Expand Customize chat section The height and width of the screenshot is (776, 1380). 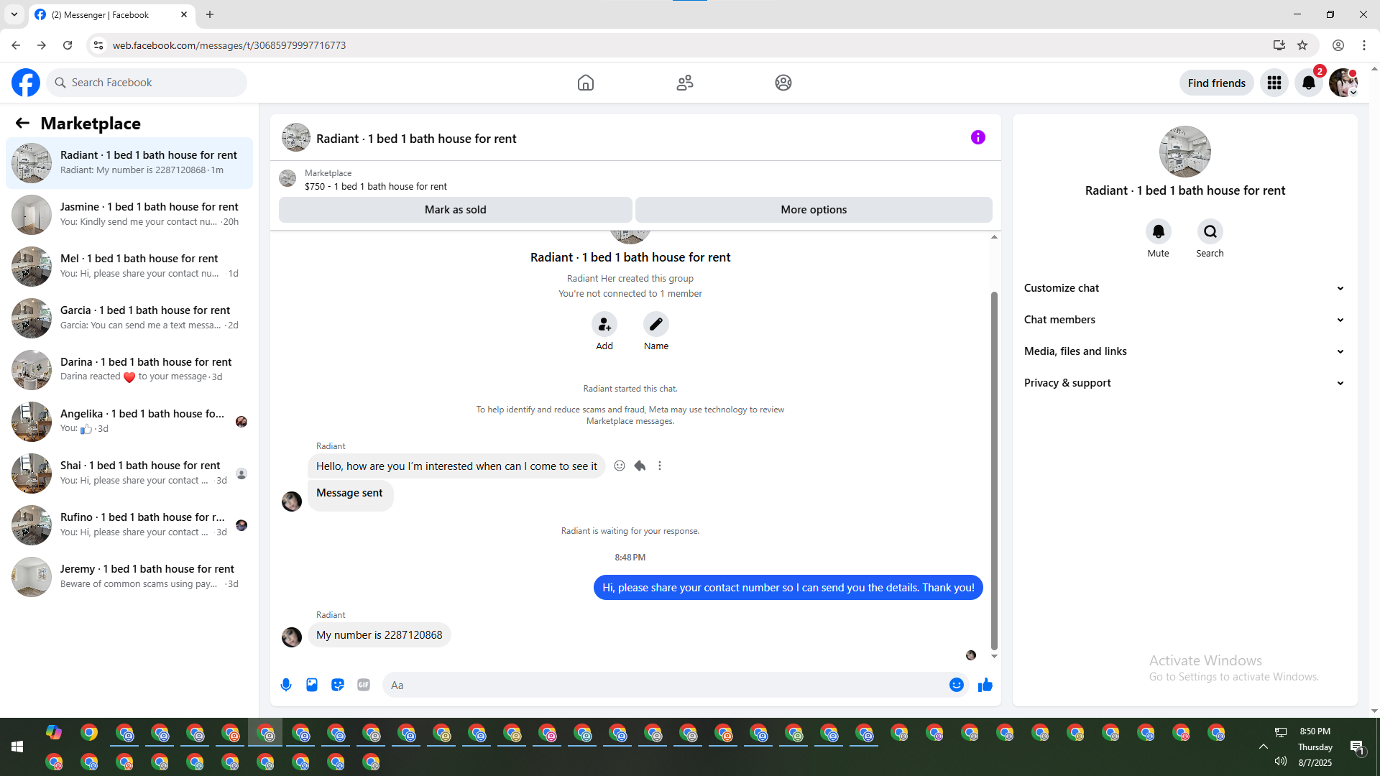point(1184,288)
